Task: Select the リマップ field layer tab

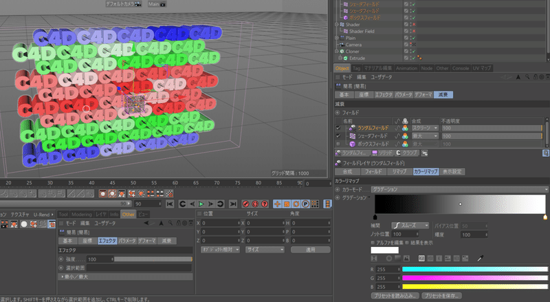Action: [x=399, y=171]
